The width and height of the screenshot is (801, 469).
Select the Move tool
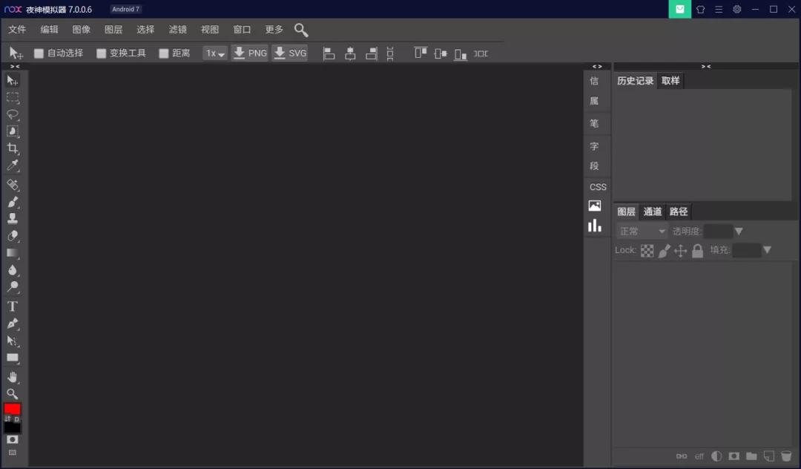tap(13, 80)
